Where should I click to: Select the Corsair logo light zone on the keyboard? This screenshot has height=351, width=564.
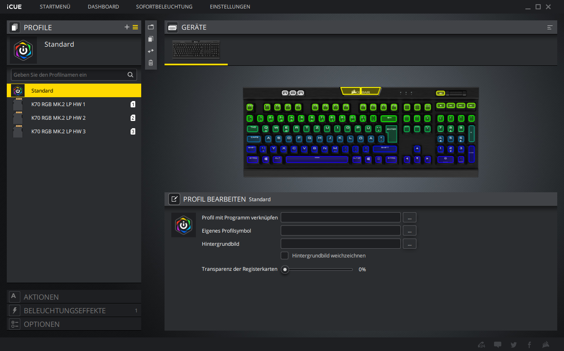tap(360, 92)
